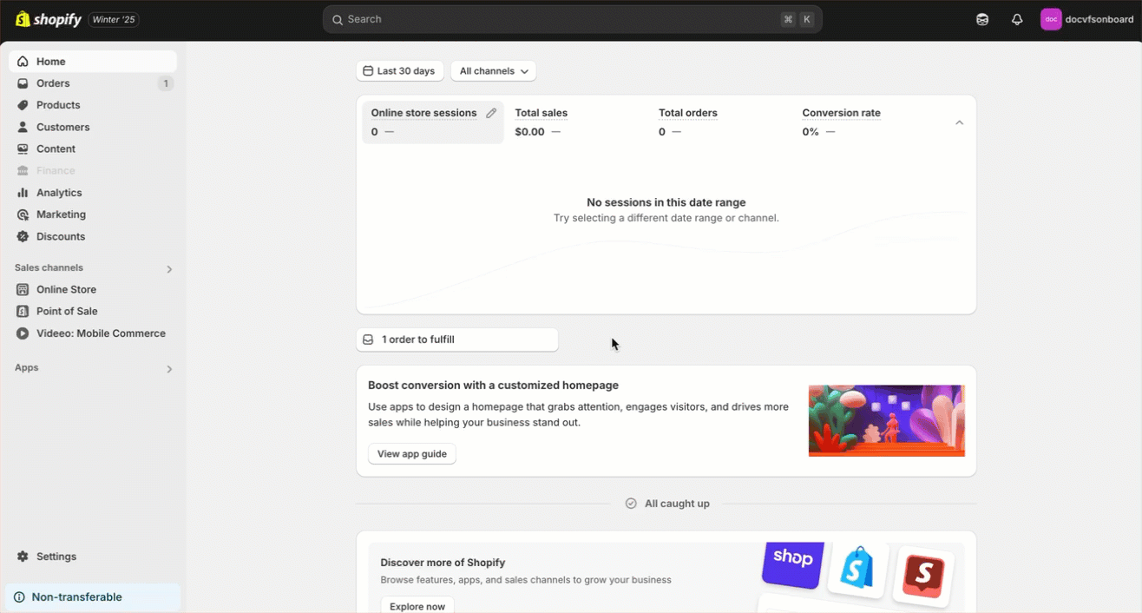Click the View app guide button
This screenshot has width=1142, height=613.
[411, 454]
